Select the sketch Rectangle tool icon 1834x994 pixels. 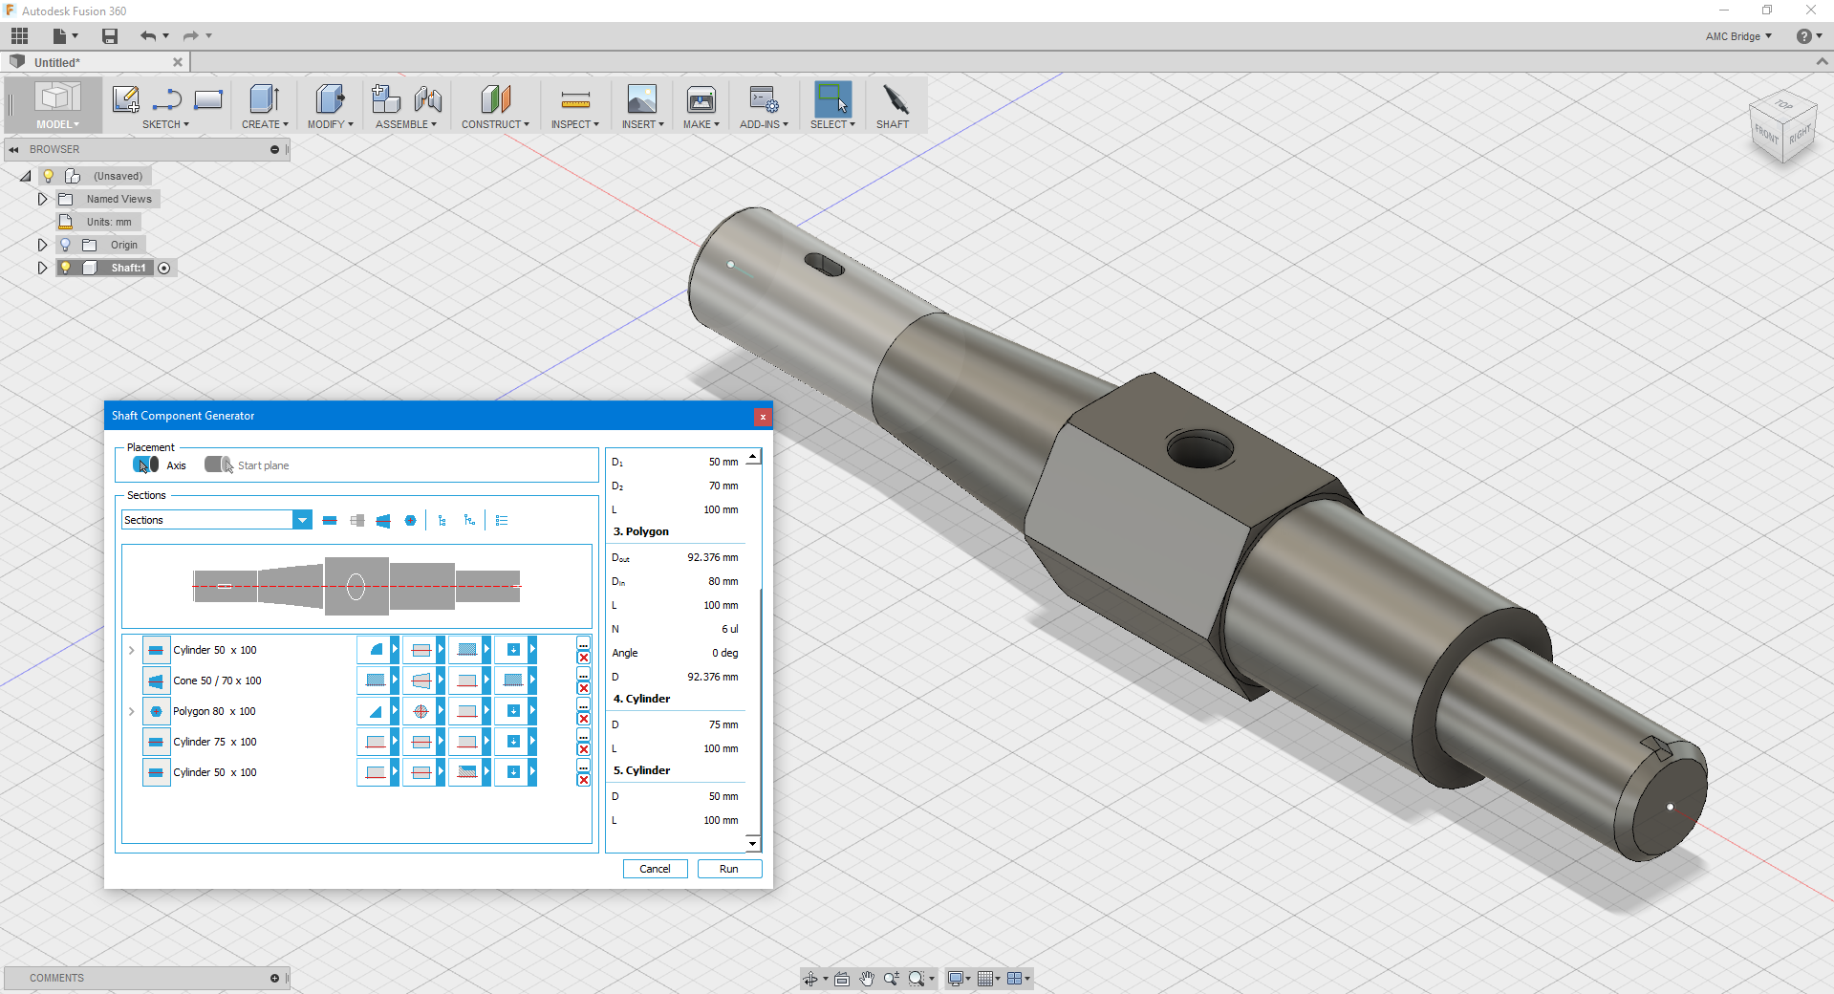pyautogui.click(x=207, y=98)
